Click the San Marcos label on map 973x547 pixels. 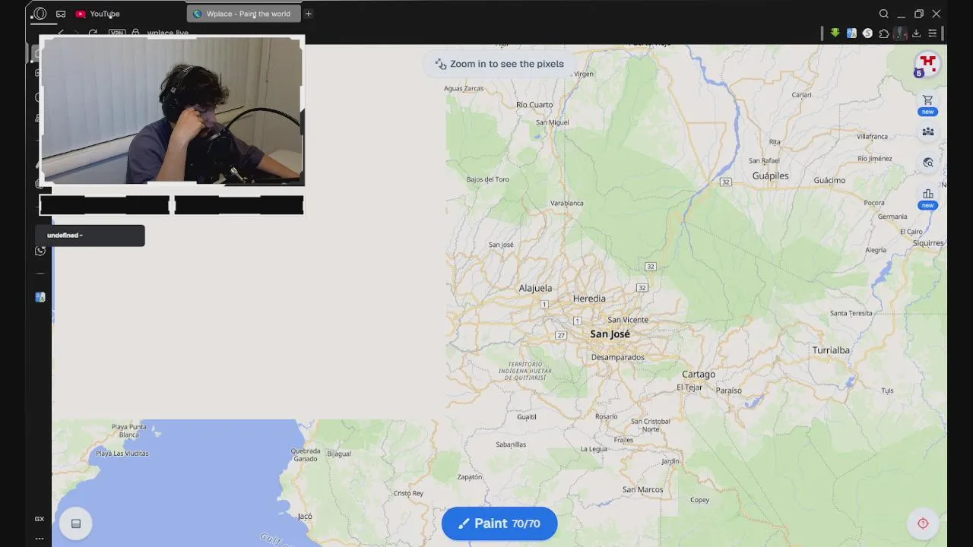642,489
